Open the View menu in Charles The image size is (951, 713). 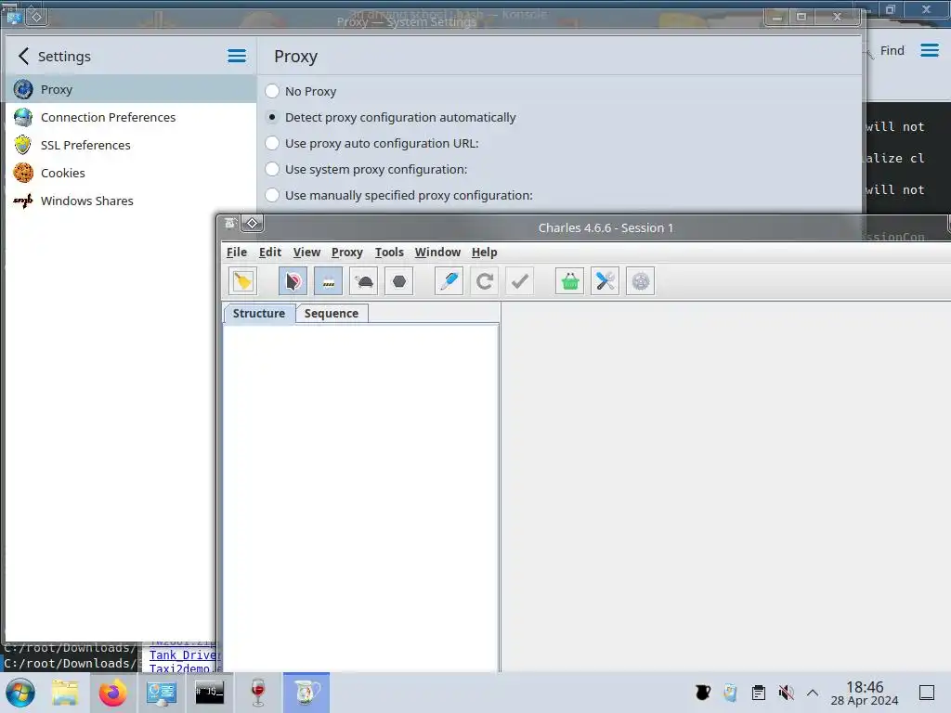[306, 253]
